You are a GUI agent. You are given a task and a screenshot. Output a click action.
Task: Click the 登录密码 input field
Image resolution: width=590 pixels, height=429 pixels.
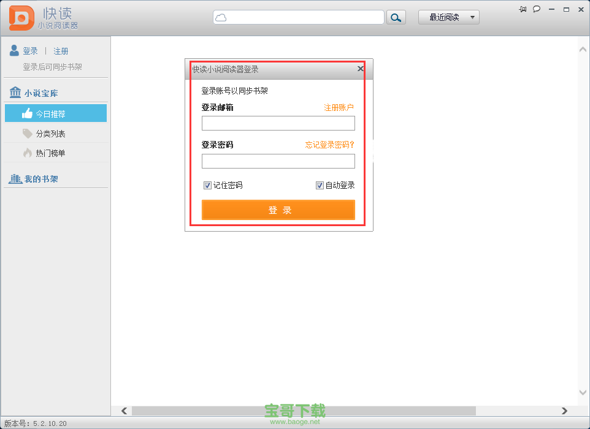click(278, 161)
